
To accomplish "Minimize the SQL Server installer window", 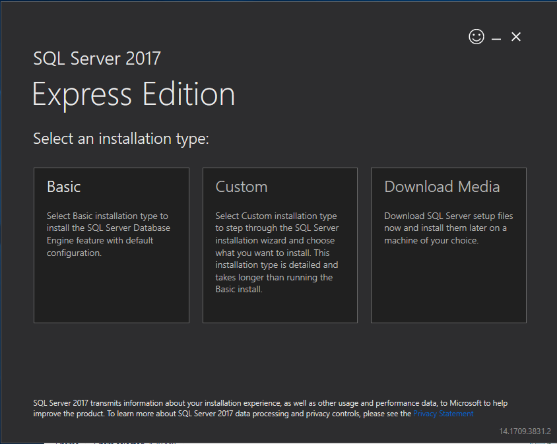I will [496, 37].
